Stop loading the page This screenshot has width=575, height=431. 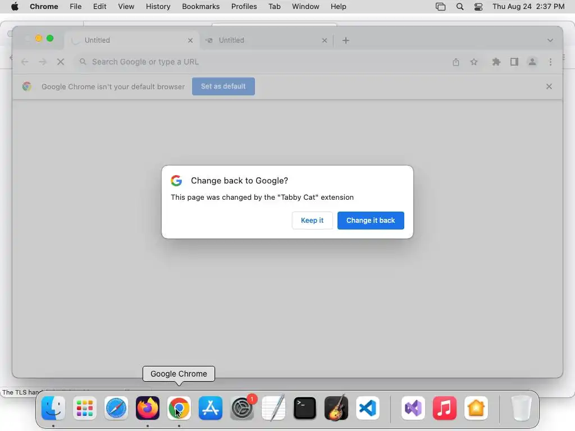(61, 62)
